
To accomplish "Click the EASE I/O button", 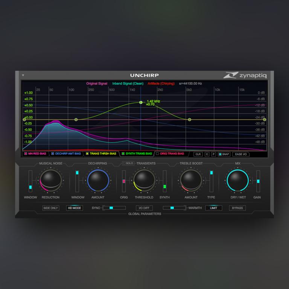I will click(x=241, y=154).
